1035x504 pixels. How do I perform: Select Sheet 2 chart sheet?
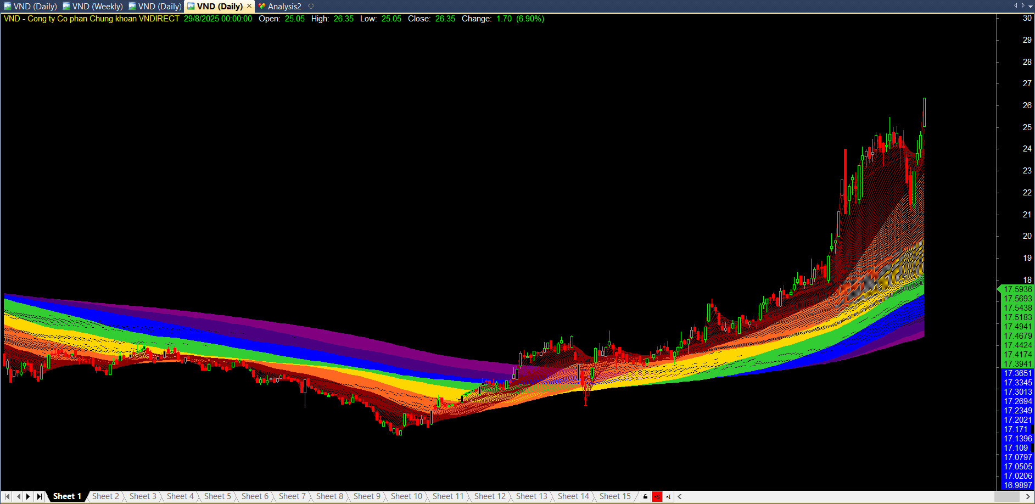[x=105, y=496]
